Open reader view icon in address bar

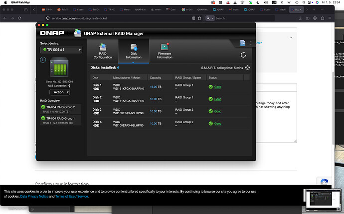coord(193,18)
